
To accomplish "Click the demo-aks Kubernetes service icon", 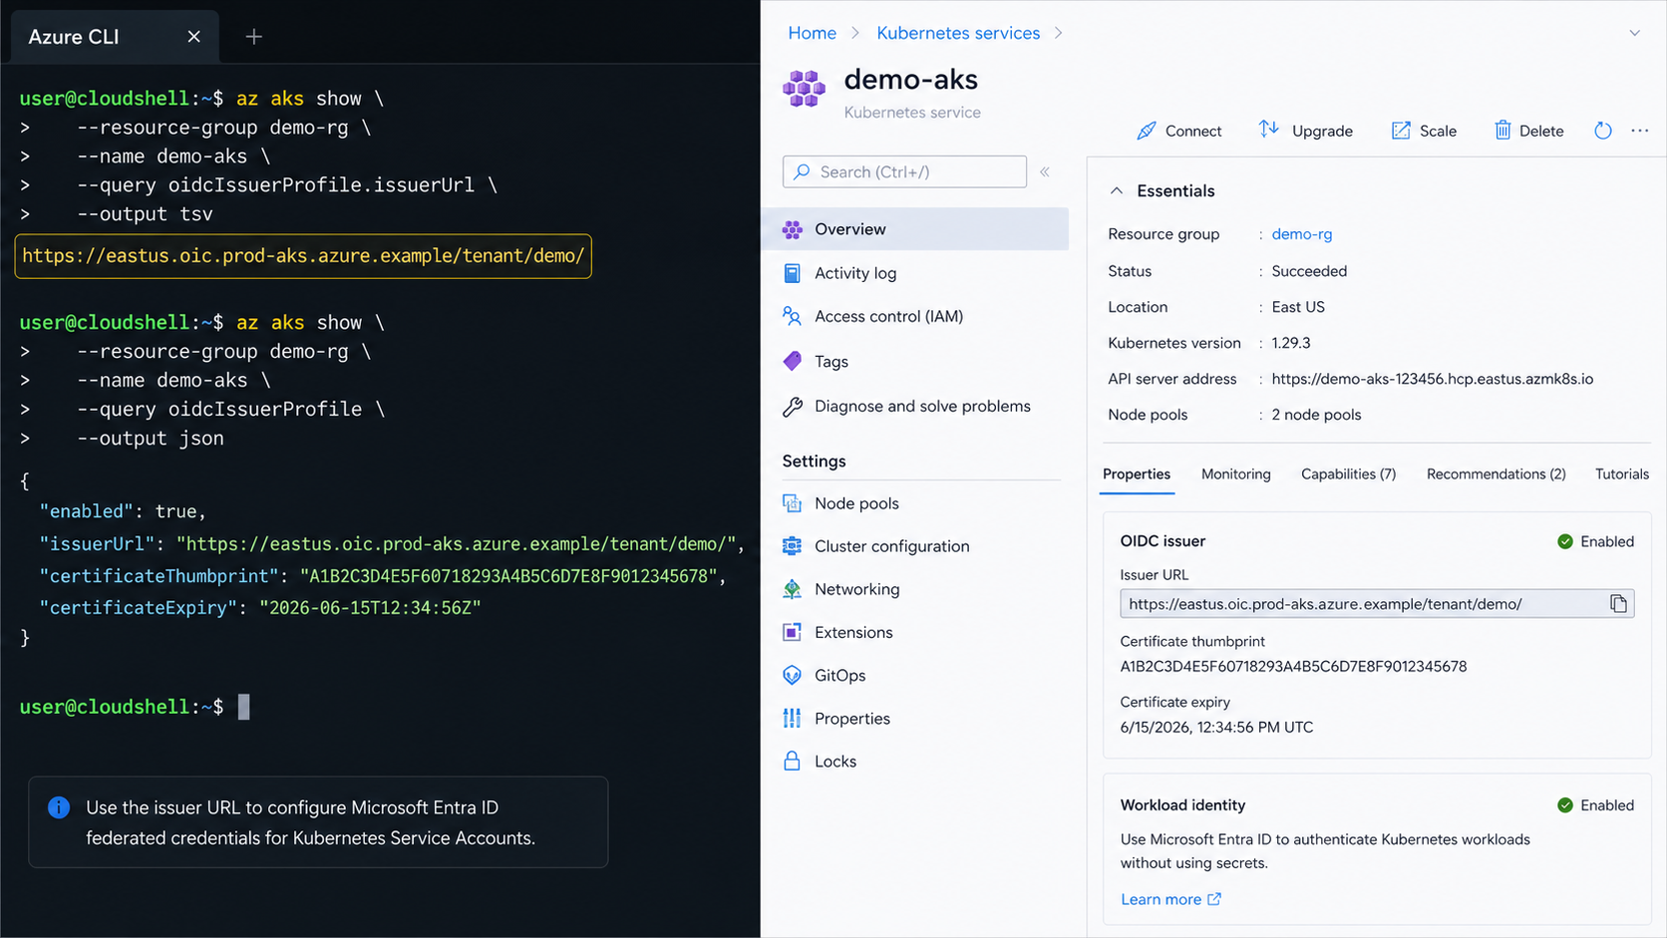I will coord(804,89).
